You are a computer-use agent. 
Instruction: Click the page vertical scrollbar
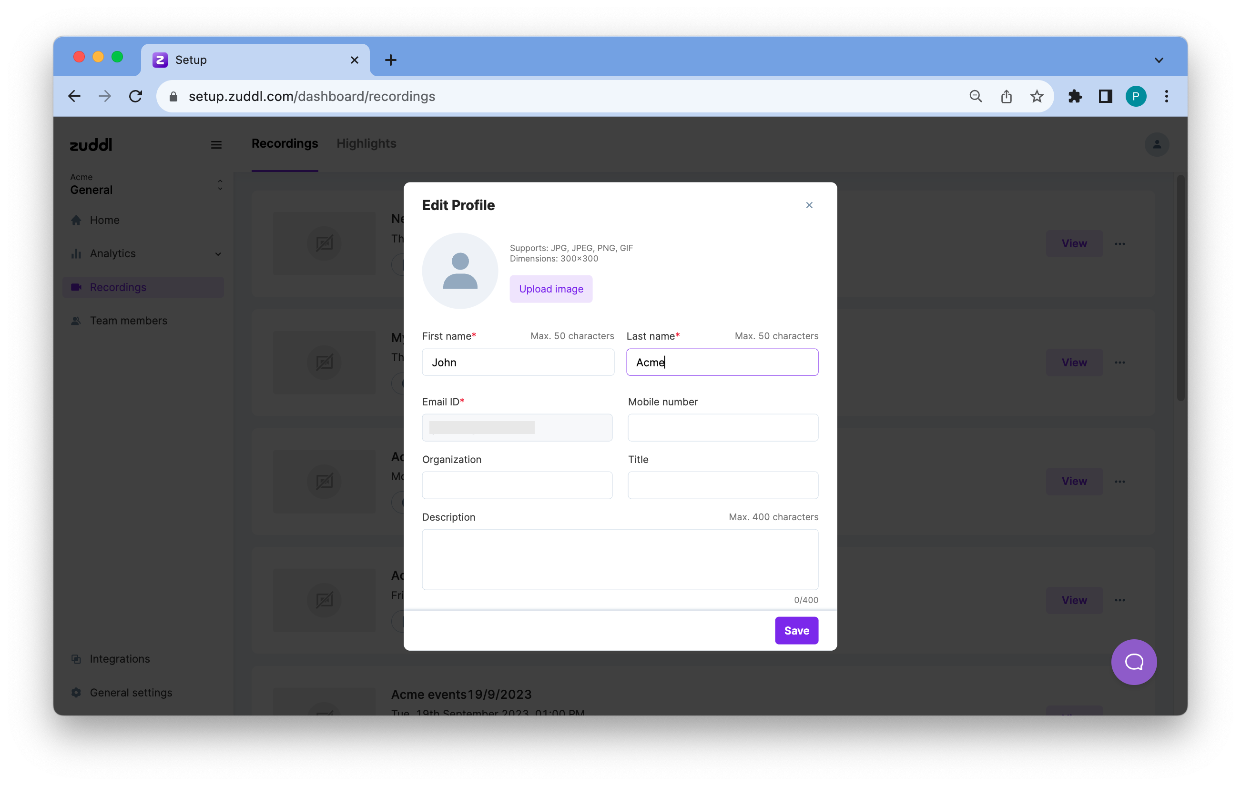click(x=1180, y=289)
